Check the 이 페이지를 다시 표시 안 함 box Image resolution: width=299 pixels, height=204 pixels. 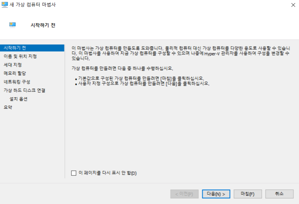click(x=74, y=173)
